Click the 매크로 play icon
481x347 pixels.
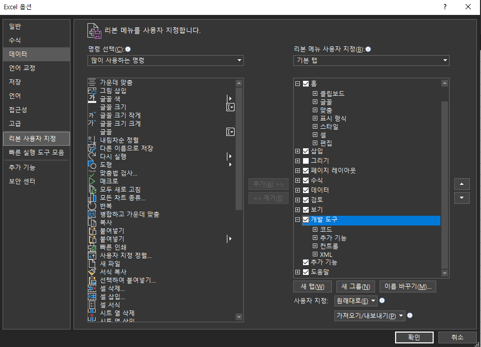92,181
